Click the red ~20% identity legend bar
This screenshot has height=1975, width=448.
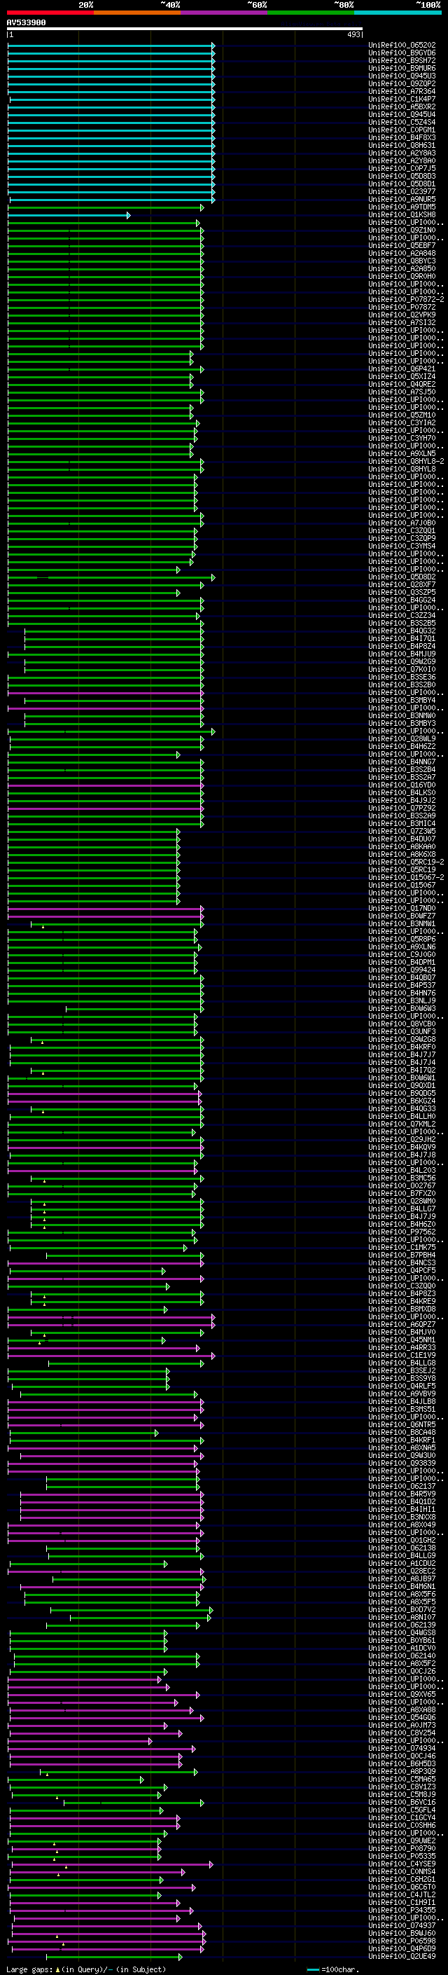point(50,13)
